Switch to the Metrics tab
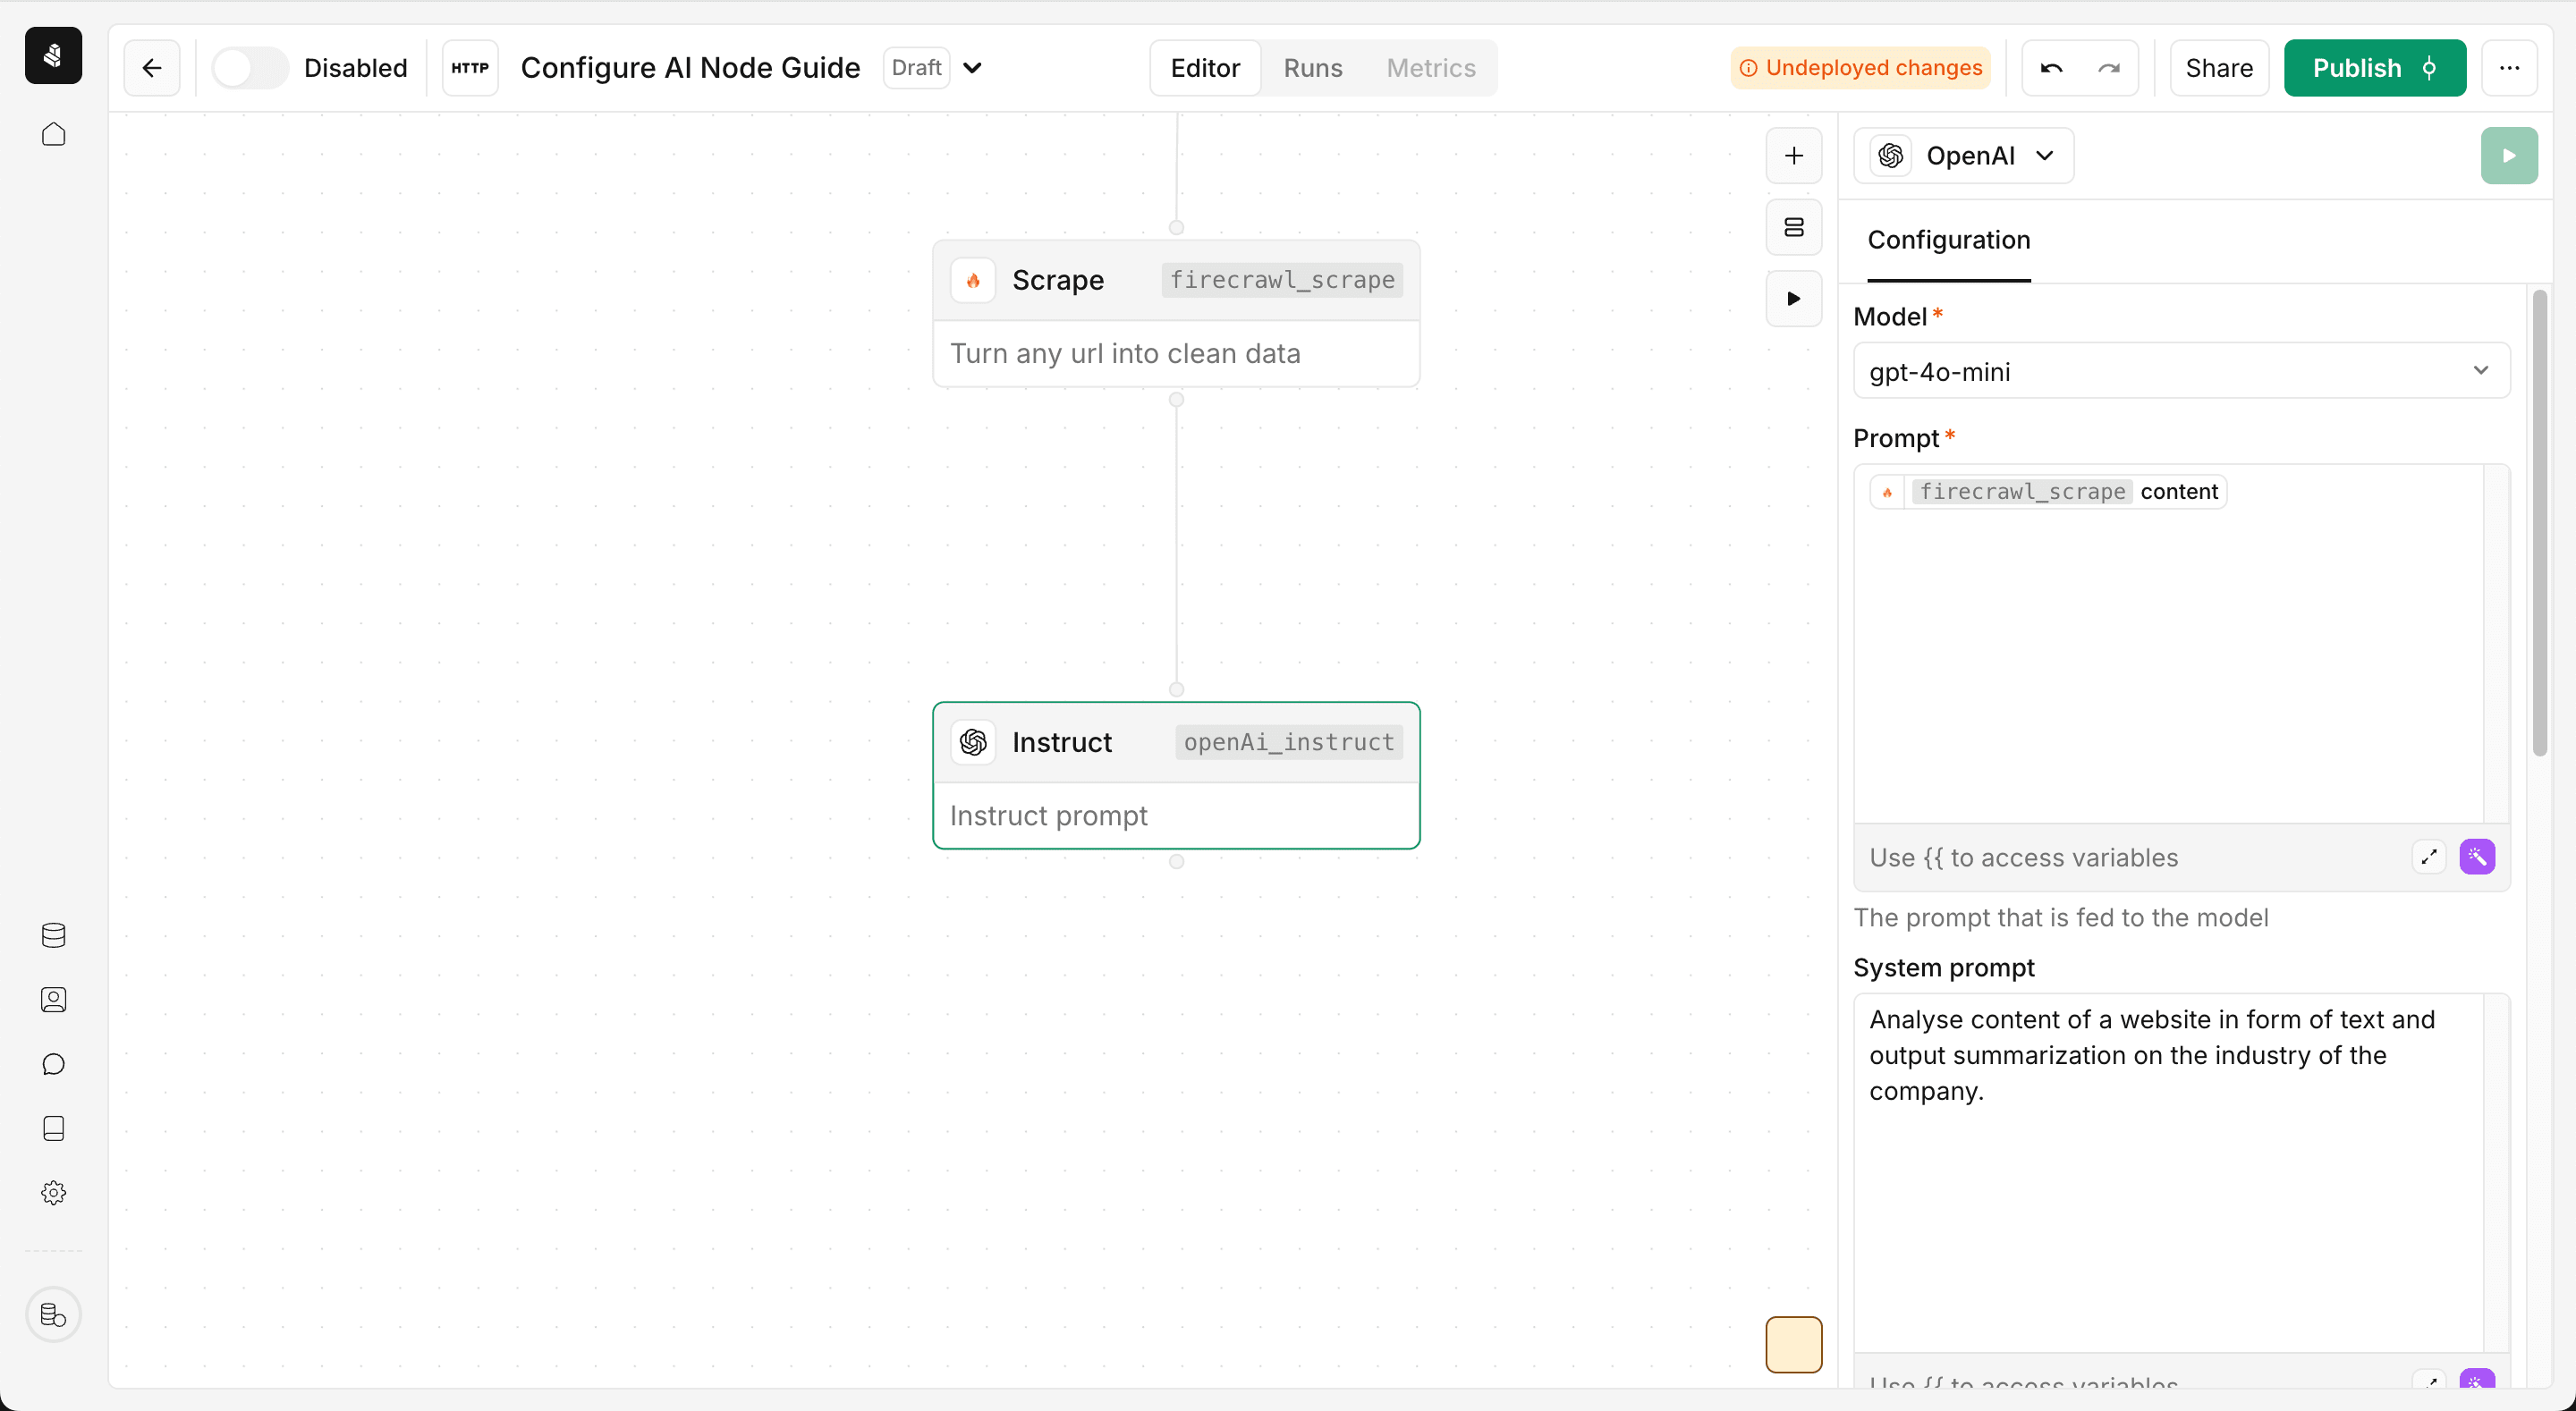The height and width of the screenshot is (1411, 2576). point(1430,68)
